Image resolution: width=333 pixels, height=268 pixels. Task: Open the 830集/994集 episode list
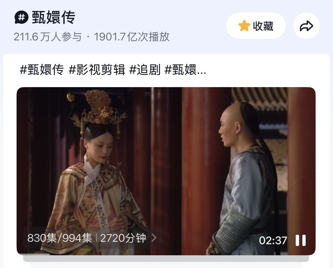pos(60,238)
